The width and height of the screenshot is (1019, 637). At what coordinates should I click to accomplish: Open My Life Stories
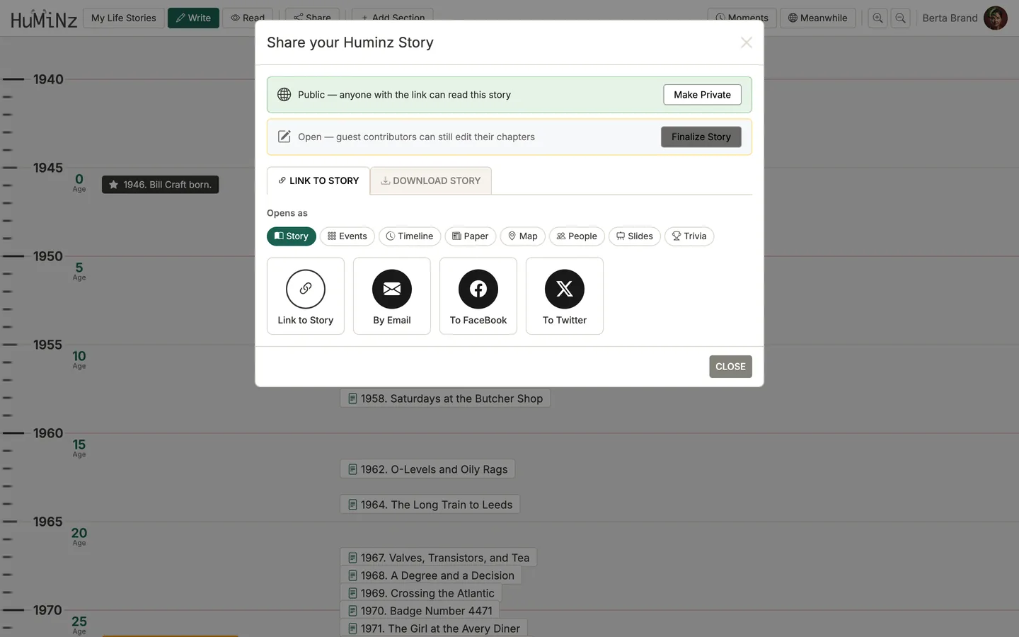coord(124,18)
